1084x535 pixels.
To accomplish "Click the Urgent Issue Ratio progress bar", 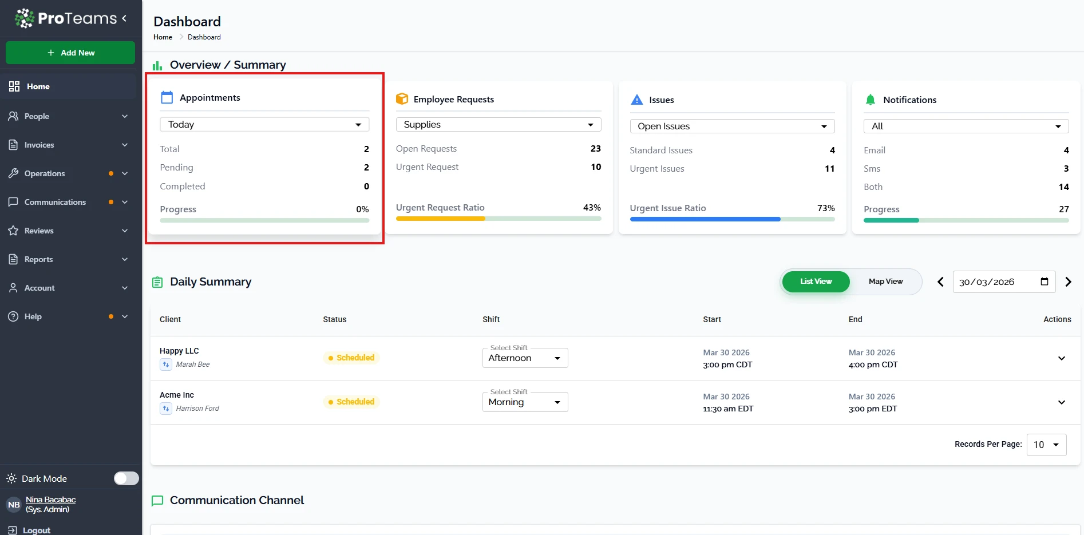I will (x=732, y=219).
